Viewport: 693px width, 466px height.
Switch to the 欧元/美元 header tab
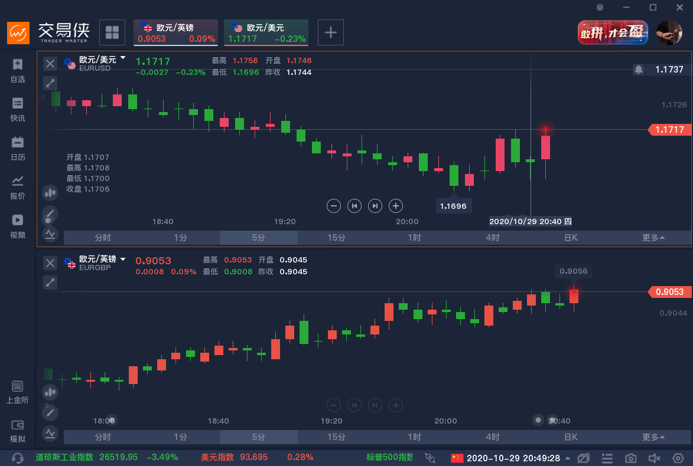[x=266, y=32]
